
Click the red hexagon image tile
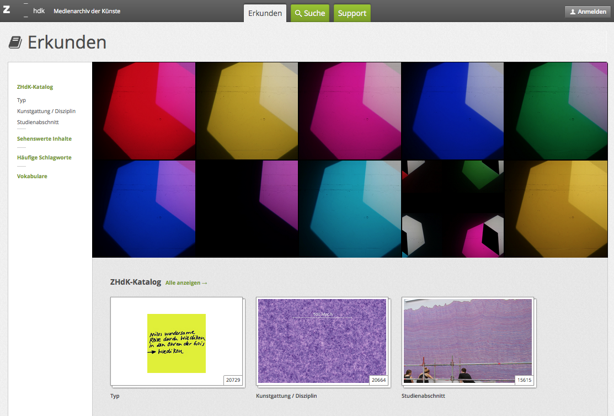(x=144, y=111)
